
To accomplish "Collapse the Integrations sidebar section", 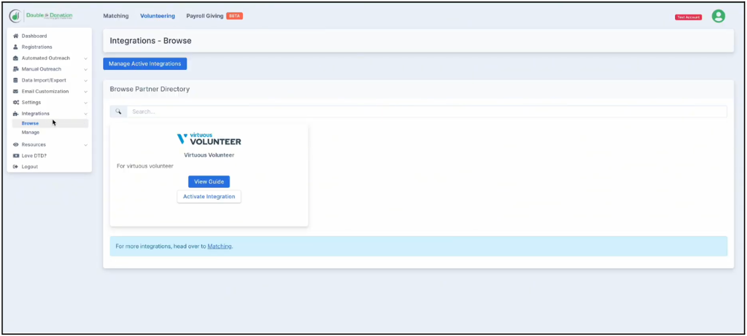I will pyautogui.click(x=85, y=114).
